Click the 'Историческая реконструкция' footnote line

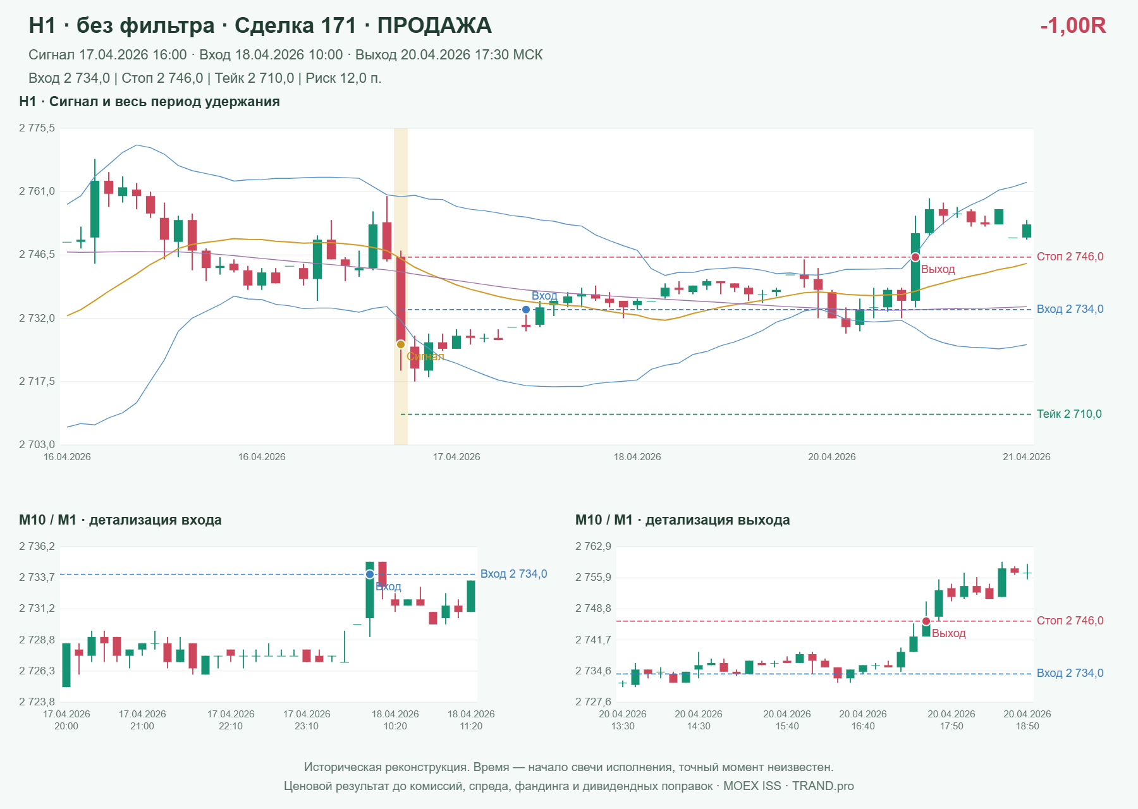(569, 767)
